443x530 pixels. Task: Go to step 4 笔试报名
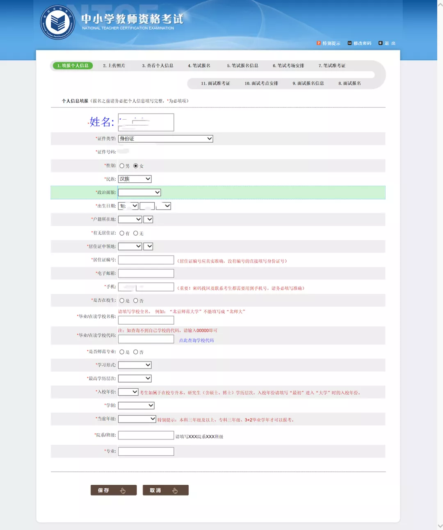pos(199,66)
